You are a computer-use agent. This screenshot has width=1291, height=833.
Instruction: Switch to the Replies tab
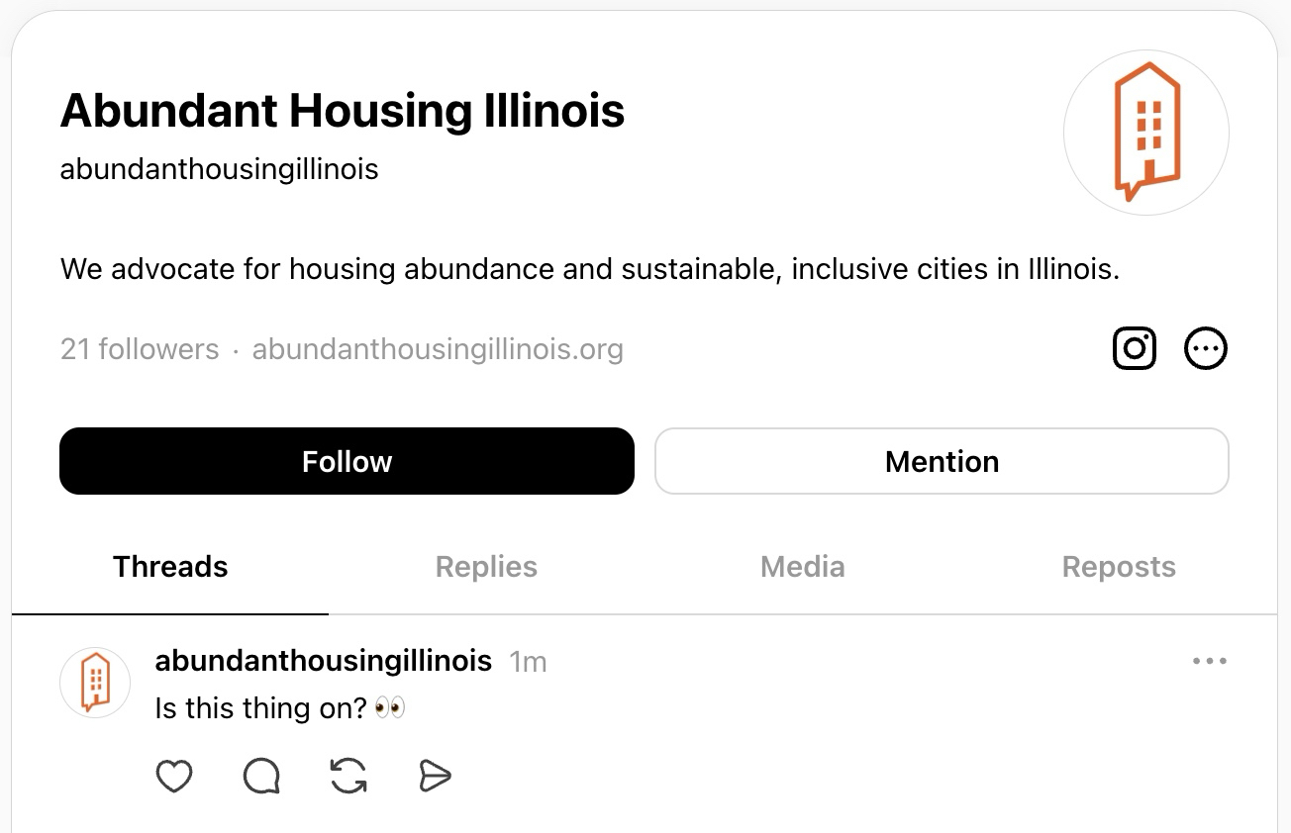click(486, 567)
